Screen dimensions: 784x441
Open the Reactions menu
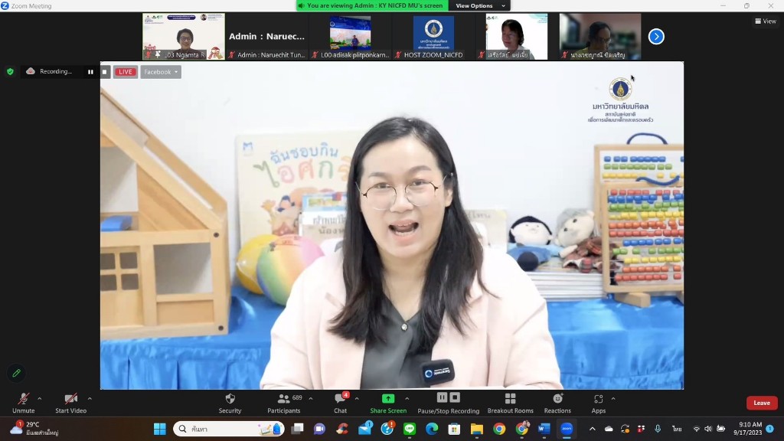(x=557, y=403)
